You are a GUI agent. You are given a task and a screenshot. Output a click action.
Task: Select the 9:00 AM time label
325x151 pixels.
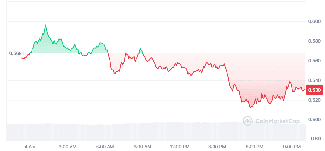(x=142, y=147)
